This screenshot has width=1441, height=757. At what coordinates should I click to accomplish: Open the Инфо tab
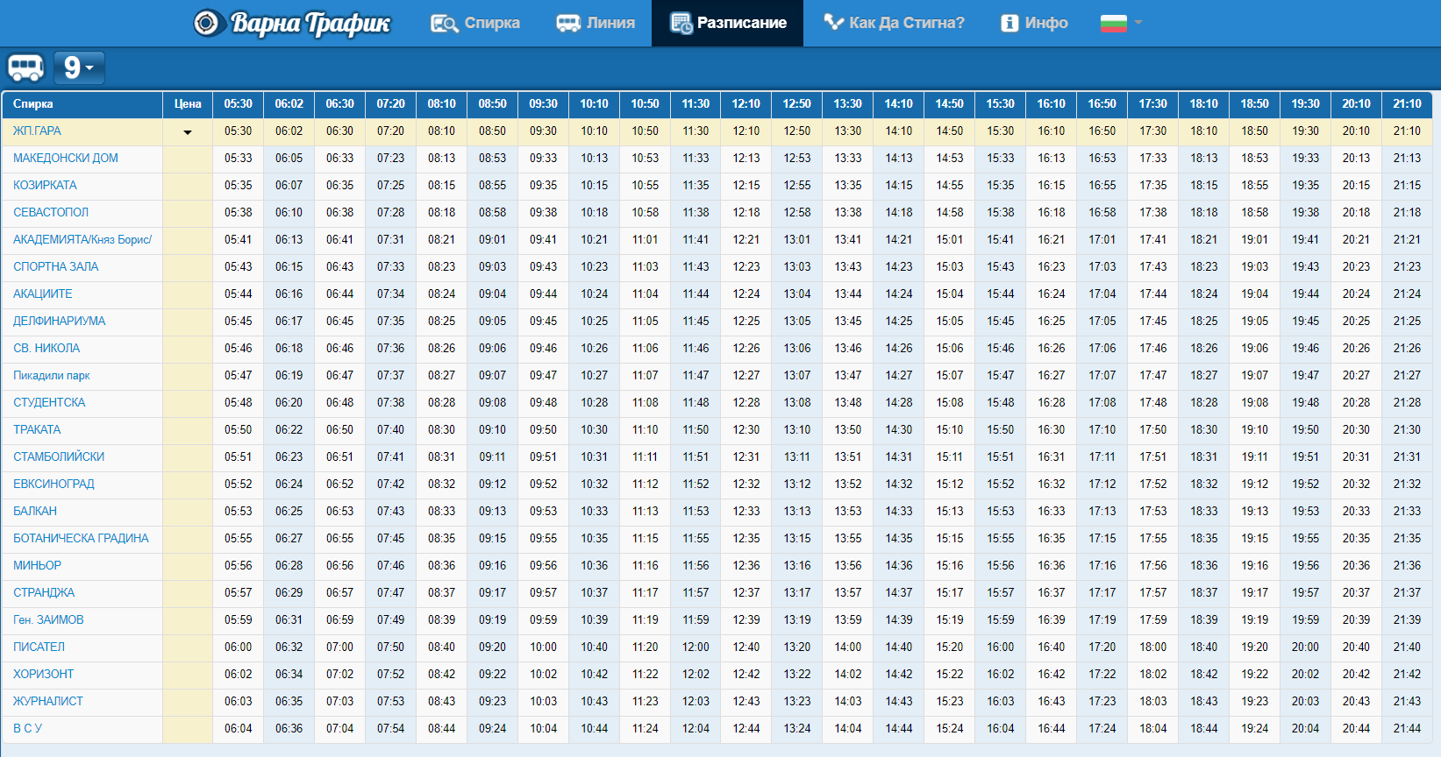(1034, 23)
